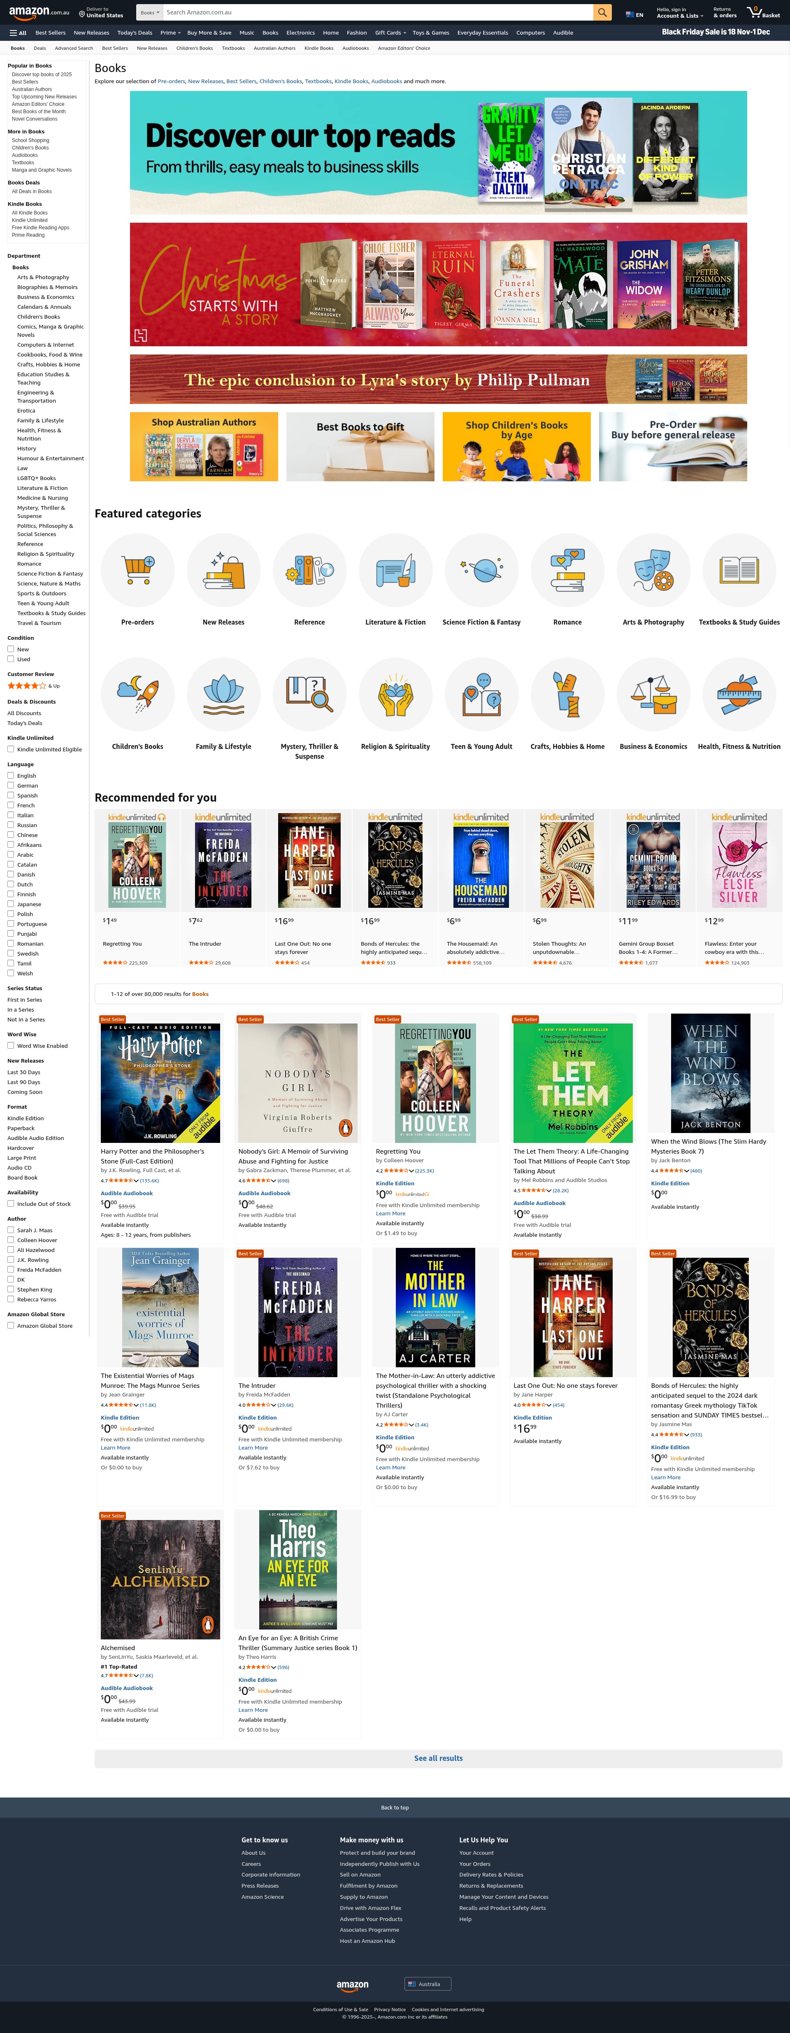Open the All hamburger menu
This screenshot has height=2033, width=790.
click(18, 33)
